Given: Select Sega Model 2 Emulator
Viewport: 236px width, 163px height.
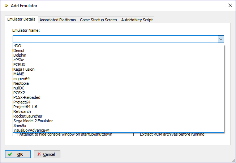Looking at the screenshot, I should click(x=118, y=121).
